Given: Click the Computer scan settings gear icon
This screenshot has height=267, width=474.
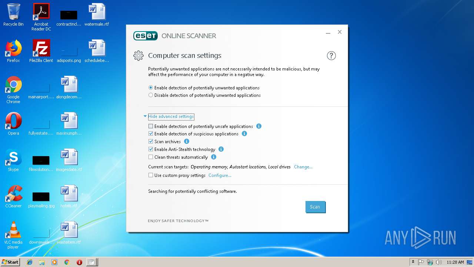Looking at the screenshot, I should tap(138, 56).
